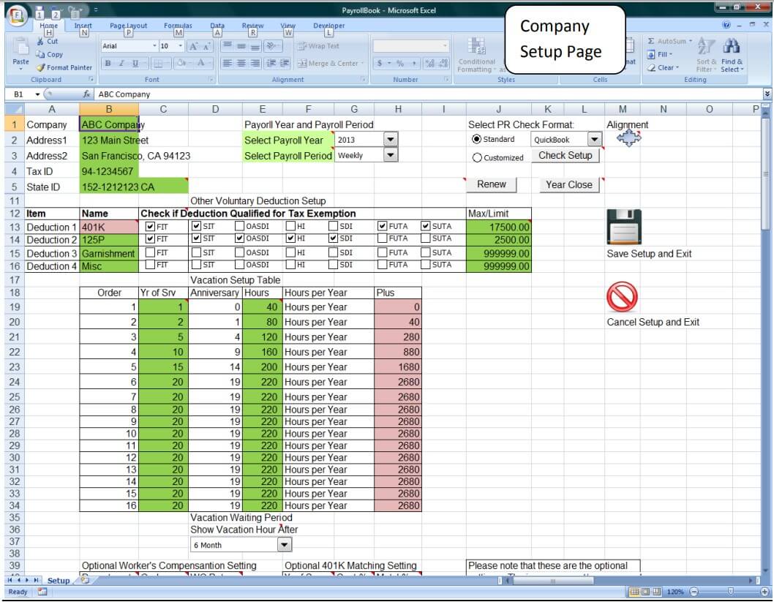Switch to the Developer ribbon tab

tap(328, 25)
